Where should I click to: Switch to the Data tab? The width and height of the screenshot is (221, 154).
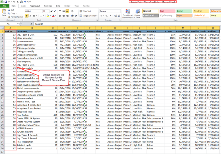(58, 6)
